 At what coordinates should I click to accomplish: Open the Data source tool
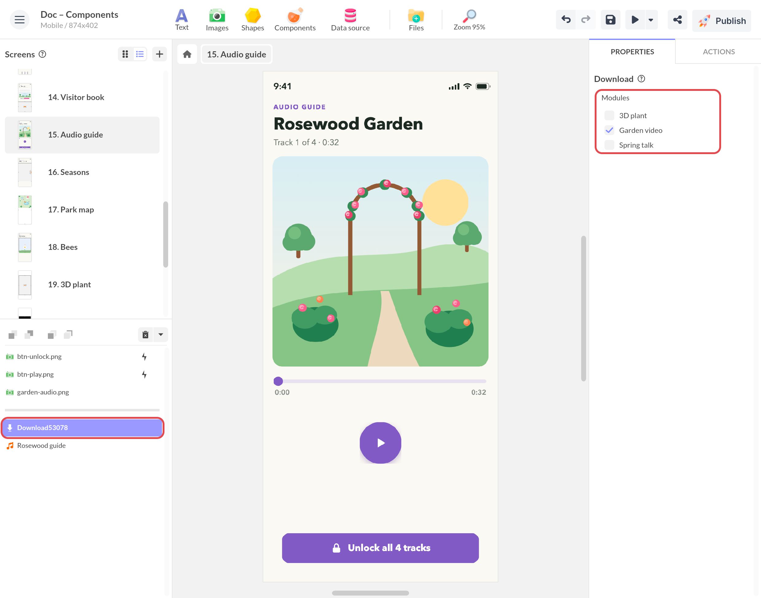tap(350, 20)
